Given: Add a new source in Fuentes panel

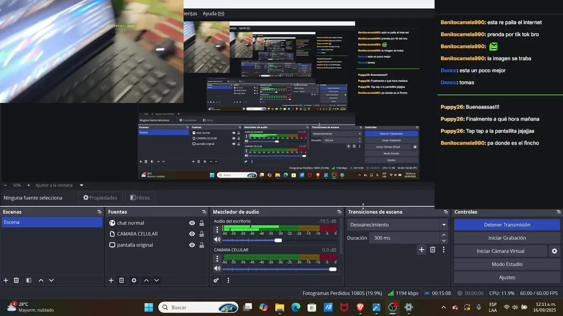Looking at the screenshot, I should (x=111, y=280).
